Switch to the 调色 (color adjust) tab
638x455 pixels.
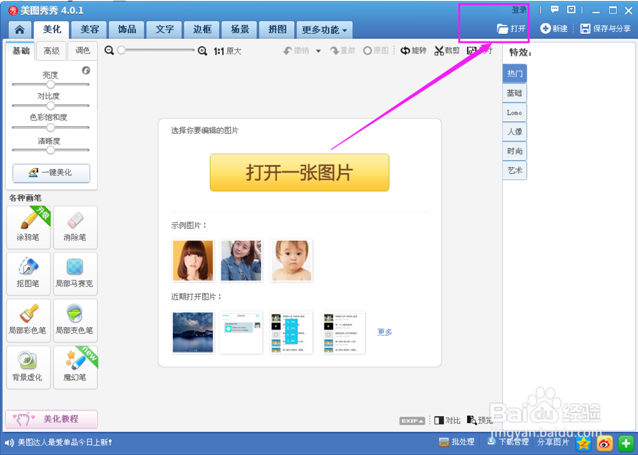click(x=82, y=50)
